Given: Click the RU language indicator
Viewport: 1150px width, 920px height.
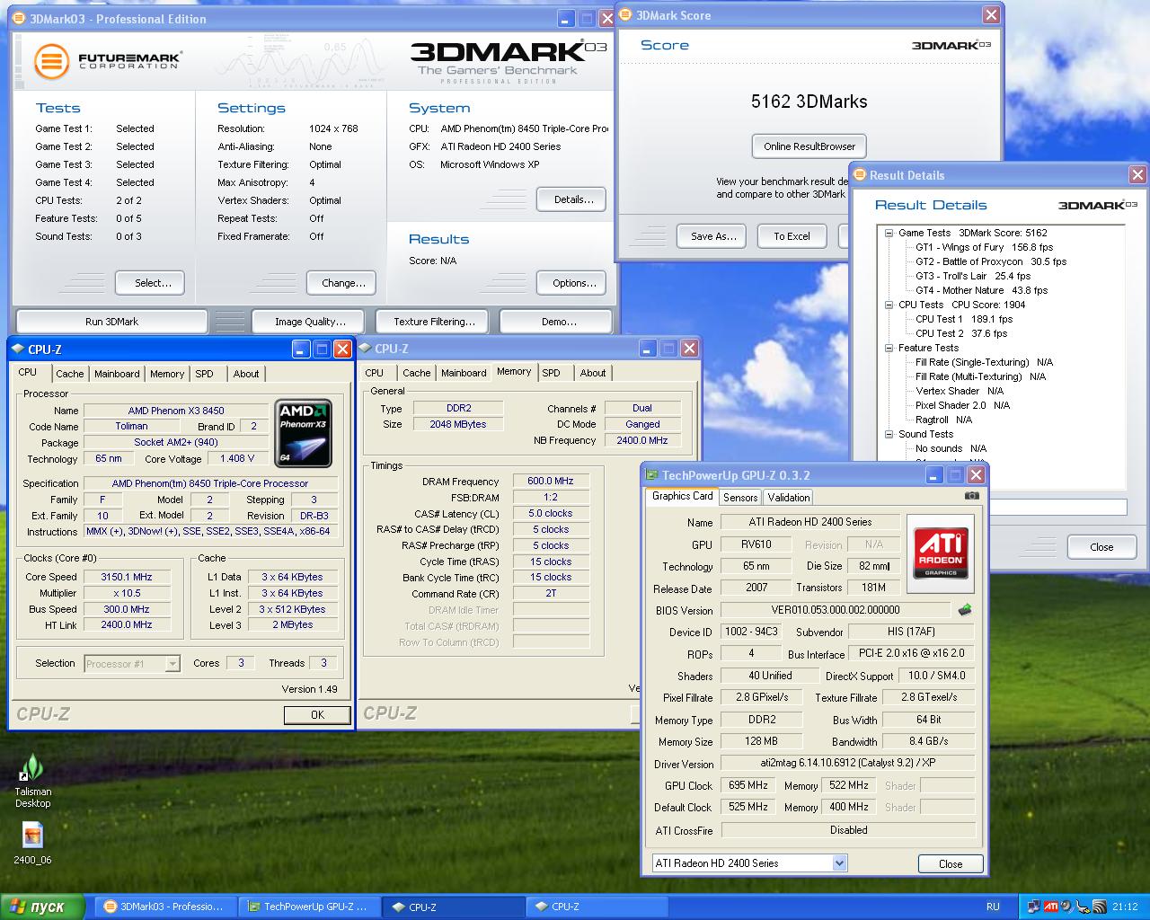Looking at the screenshot, I should point(993,907).
